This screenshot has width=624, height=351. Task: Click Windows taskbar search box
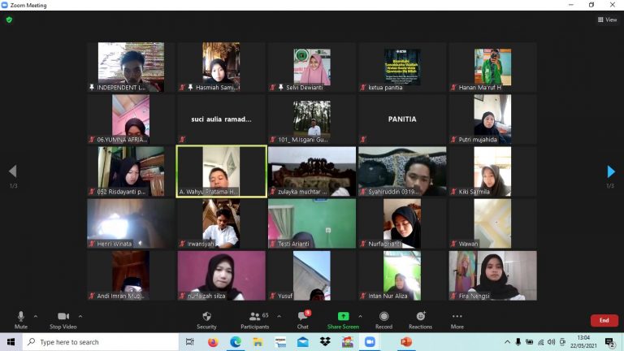coord(100,342)
